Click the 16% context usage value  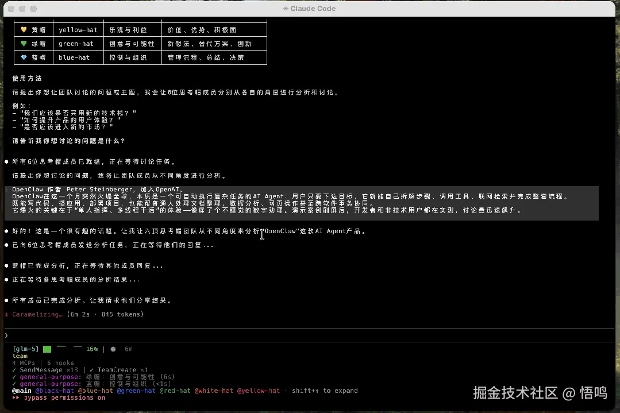pyautogui.click(x=92, y=349)
